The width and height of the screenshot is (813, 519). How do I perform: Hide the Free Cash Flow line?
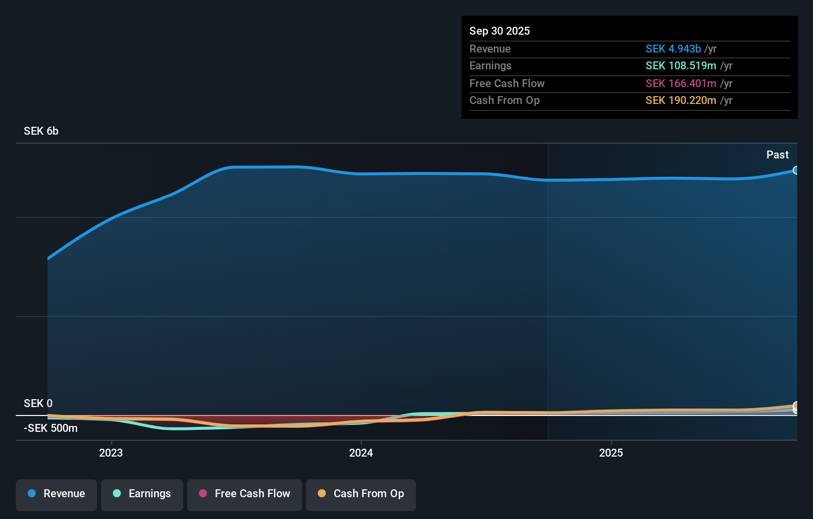click(244, 495)
